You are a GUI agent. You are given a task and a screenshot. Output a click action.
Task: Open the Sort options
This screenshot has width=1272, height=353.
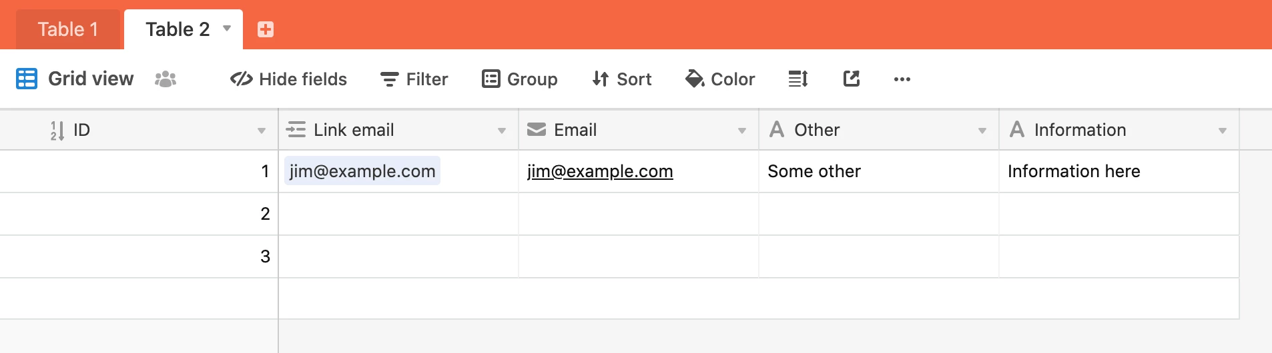point(622,79)
